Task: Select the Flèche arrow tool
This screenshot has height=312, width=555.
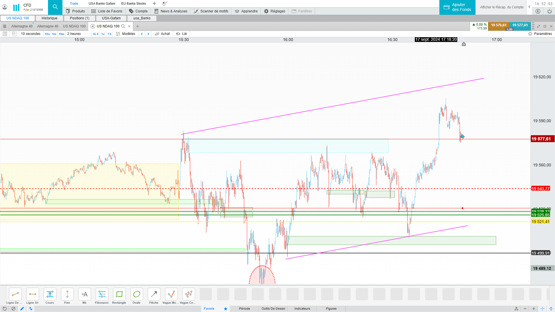Action: coord(154,294)
